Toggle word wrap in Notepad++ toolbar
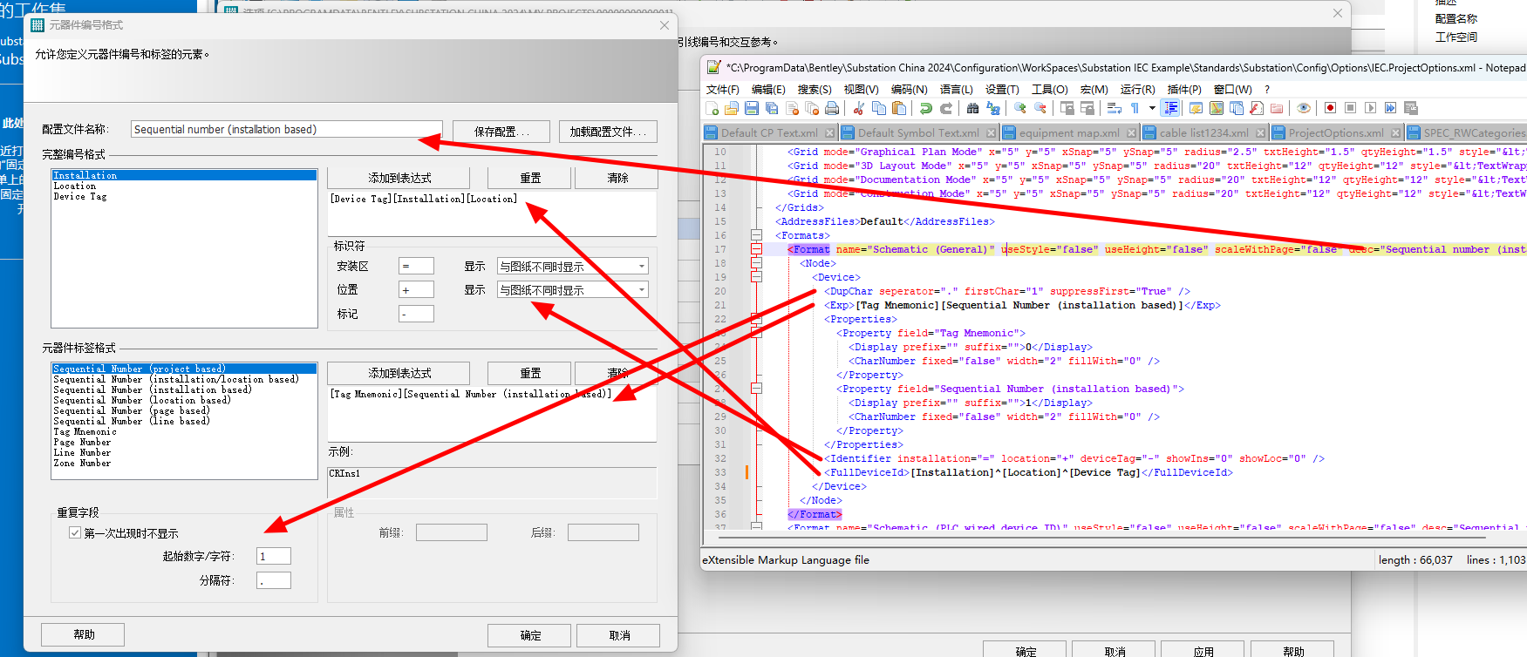 1115,108
